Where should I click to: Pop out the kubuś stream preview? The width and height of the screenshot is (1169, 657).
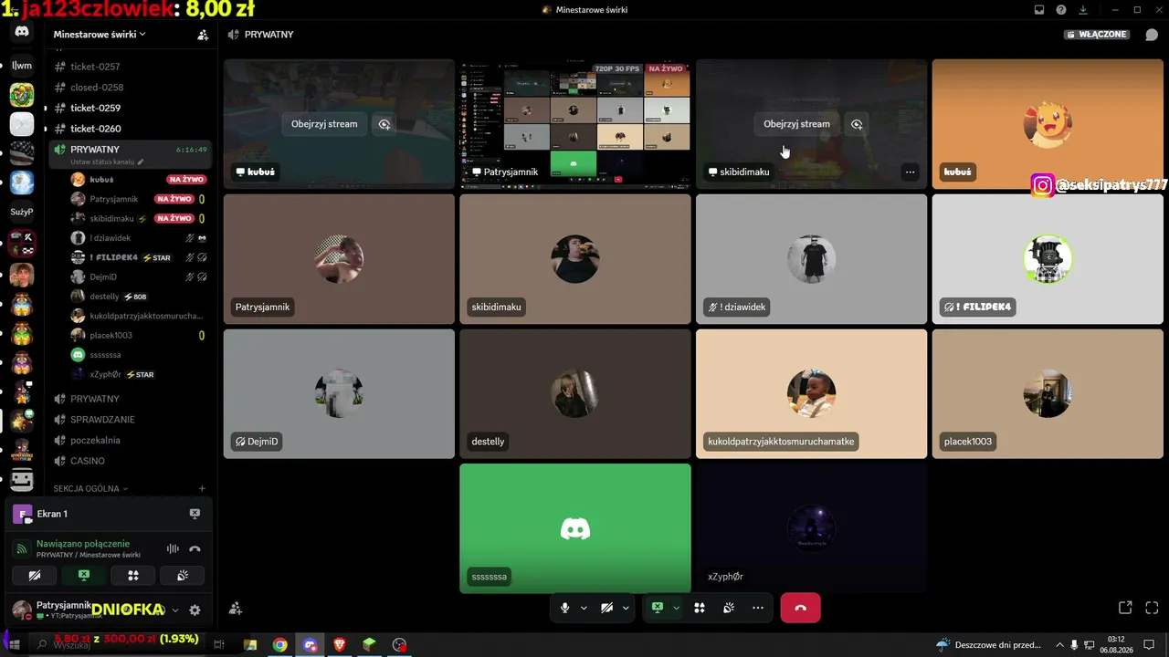(x=384, y=124)
